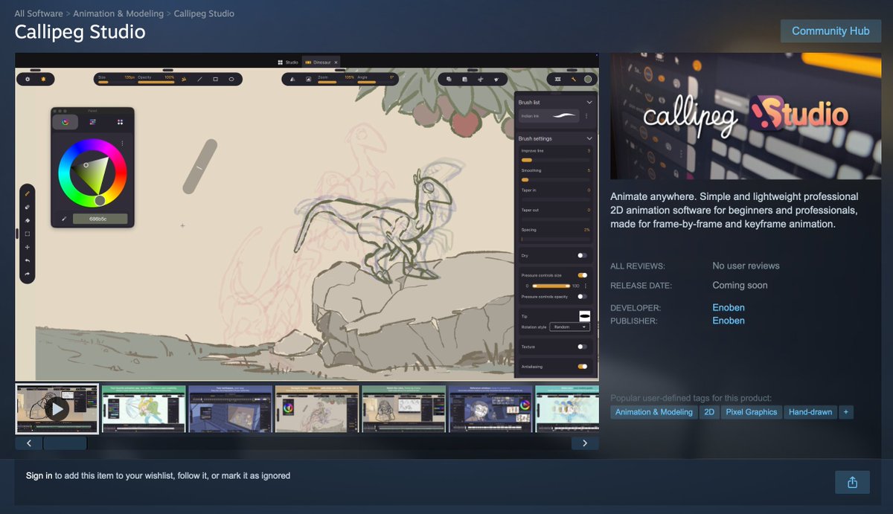The height and width of the screenshot is (514, 893).
Task: Toggle the Antialiasing switch
Action: point(582,366)
